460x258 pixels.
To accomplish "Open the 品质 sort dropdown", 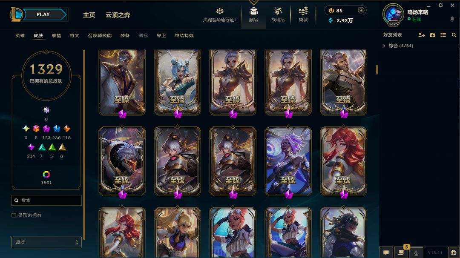I will tap(46, 243).
